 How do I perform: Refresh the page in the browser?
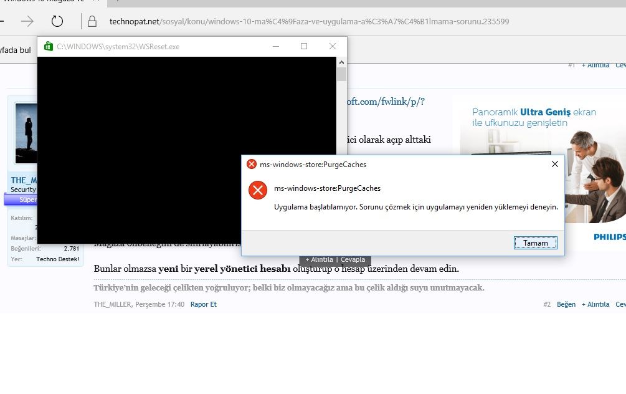pyautogui.click(x=57, y=21)
